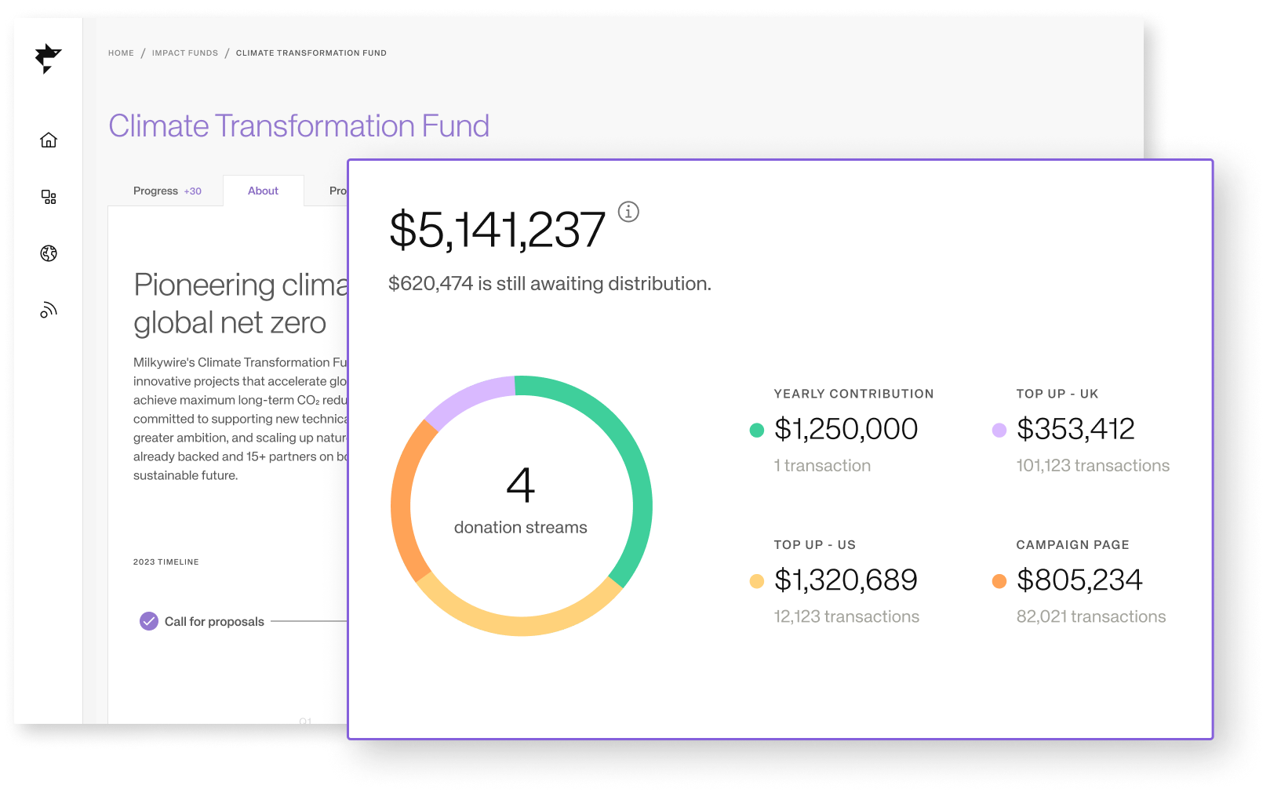Image resolution: width=1270 pixels, height=796 pixels.
Task: Switch to the Progress tab
Action: [x=157, y=191]
